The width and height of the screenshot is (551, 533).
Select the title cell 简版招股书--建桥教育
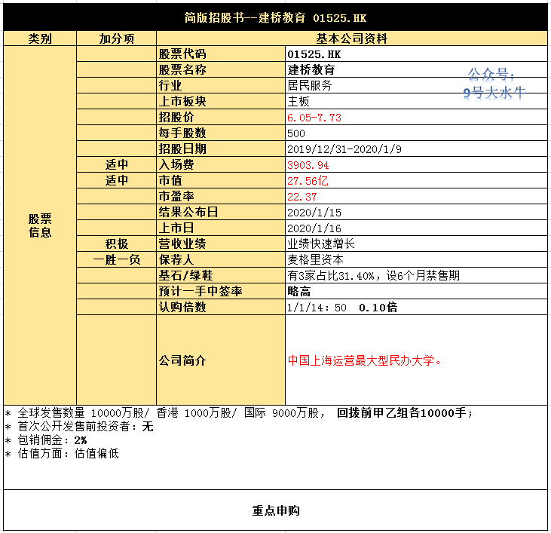coord(275,17)
